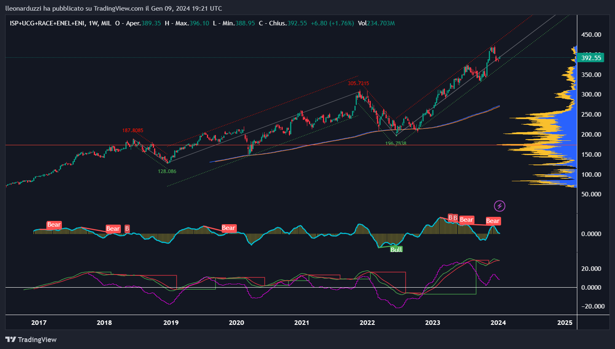Click the low value 388.95

coord(245,23)
